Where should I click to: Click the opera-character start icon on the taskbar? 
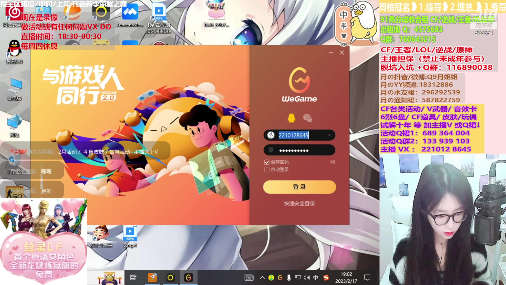click(x=109, y=278)
